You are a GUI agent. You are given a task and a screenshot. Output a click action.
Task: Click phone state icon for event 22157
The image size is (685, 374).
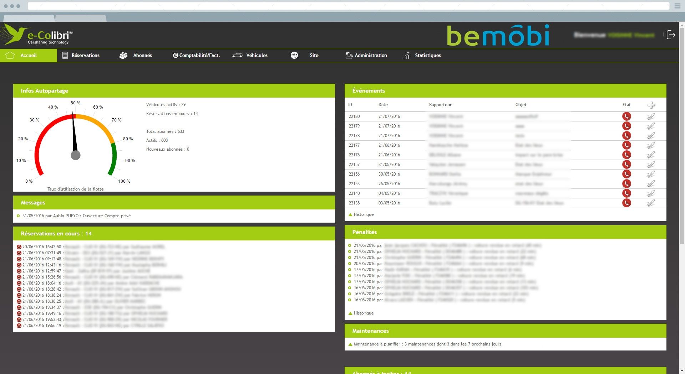coord(626,165)
